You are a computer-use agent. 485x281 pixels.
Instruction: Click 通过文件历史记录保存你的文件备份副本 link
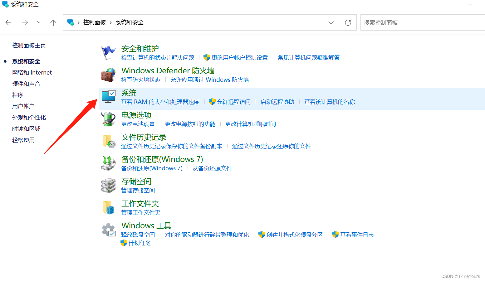(172, 146)
